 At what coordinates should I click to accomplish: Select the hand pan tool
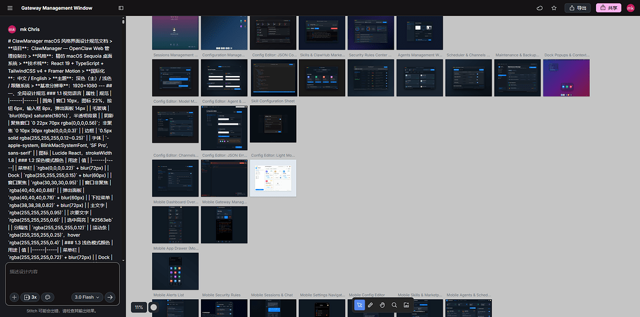[382, 305]
